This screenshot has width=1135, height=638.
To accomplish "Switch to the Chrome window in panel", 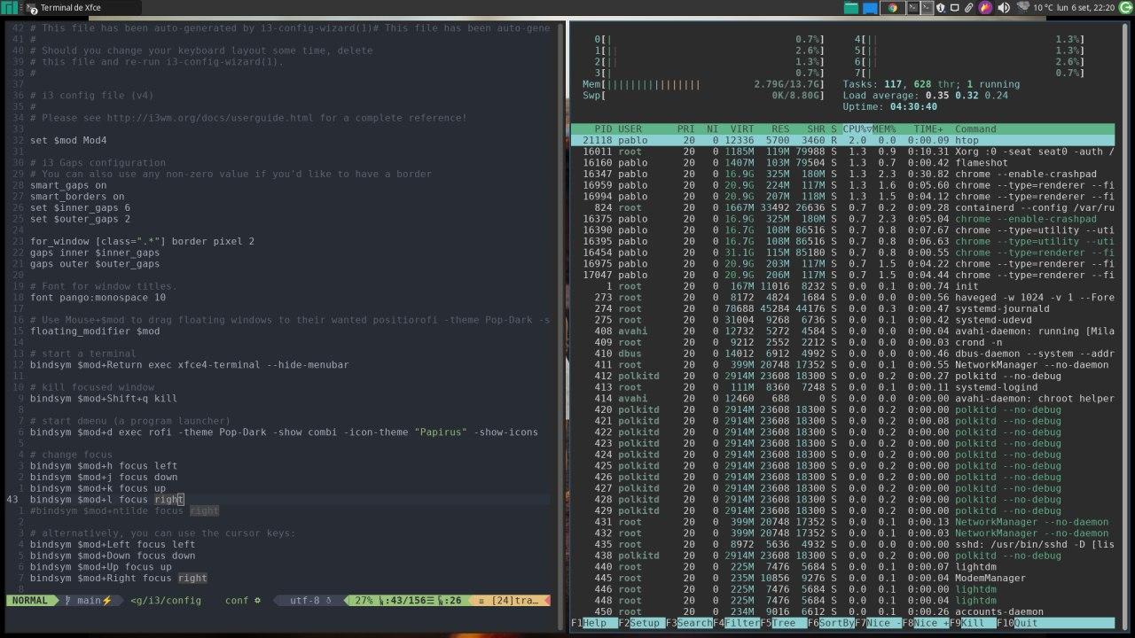I will 893,8.
